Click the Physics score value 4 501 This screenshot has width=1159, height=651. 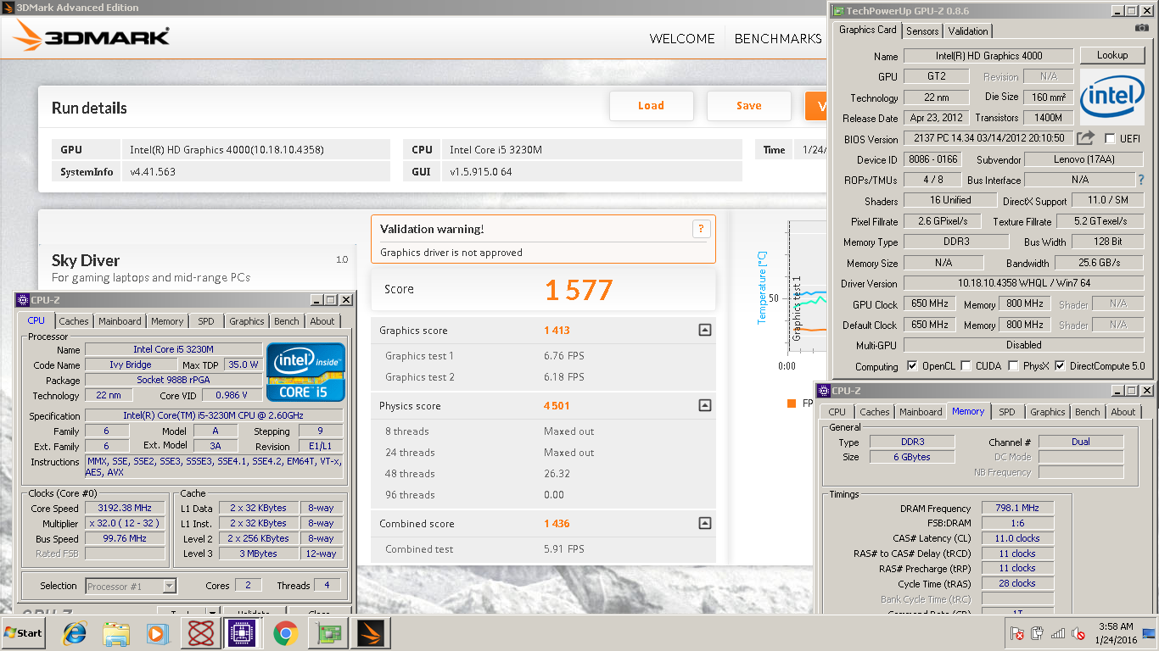tap(557, 406)
